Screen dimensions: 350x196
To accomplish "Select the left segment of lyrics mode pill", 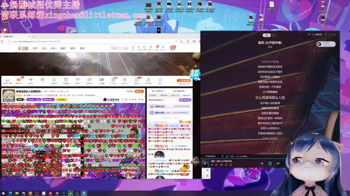I will coord(266,35).
